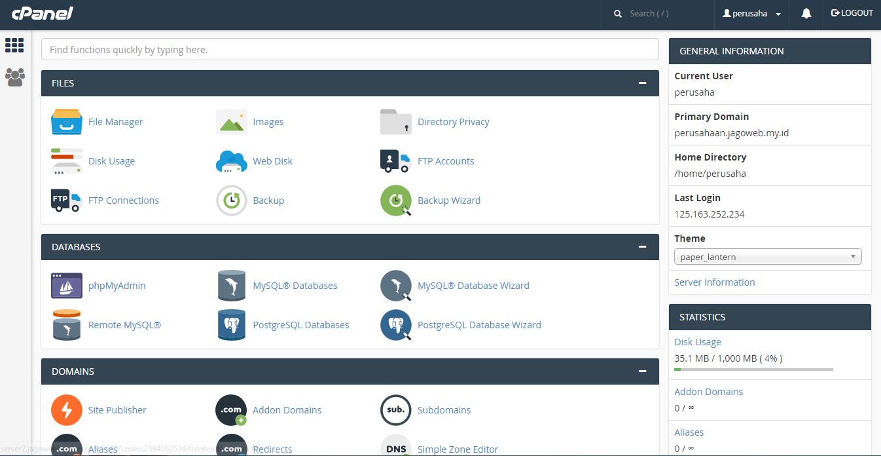Click the Aliases statistics link
The image size is (881, 456).
689,432
